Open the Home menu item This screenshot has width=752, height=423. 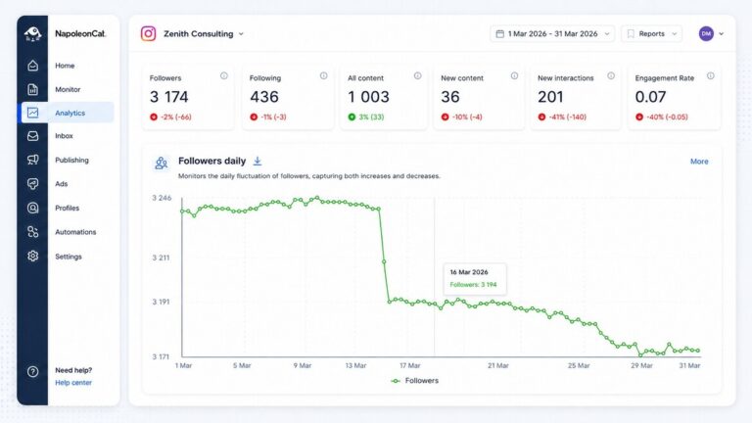(x=65, y=66)
